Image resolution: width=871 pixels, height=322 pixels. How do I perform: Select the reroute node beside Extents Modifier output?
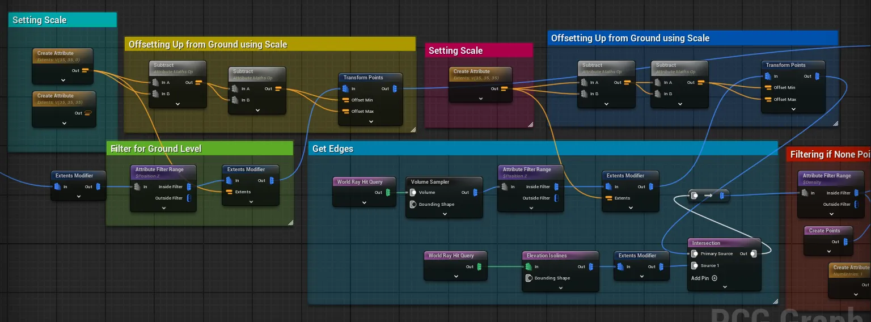click(709, 196)
